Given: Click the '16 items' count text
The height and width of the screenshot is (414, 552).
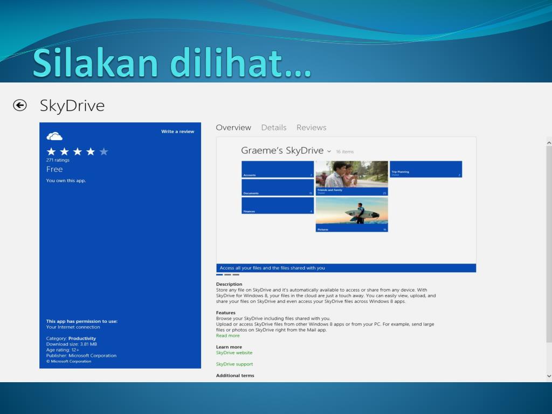Looking at the screenshot, I should tap(344, 151).
